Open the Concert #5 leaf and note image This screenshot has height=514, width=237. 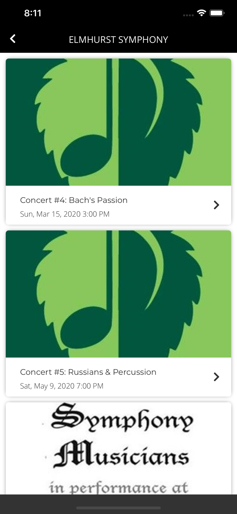coord(118,294)
